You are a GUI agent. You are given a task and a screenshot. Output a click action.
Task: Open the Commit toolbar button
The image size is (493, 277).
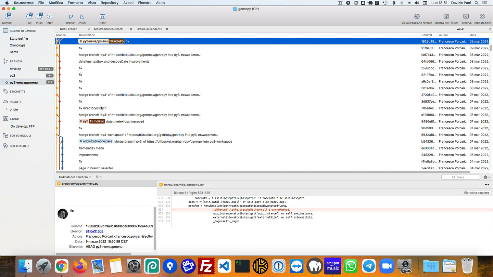[8, 16]
